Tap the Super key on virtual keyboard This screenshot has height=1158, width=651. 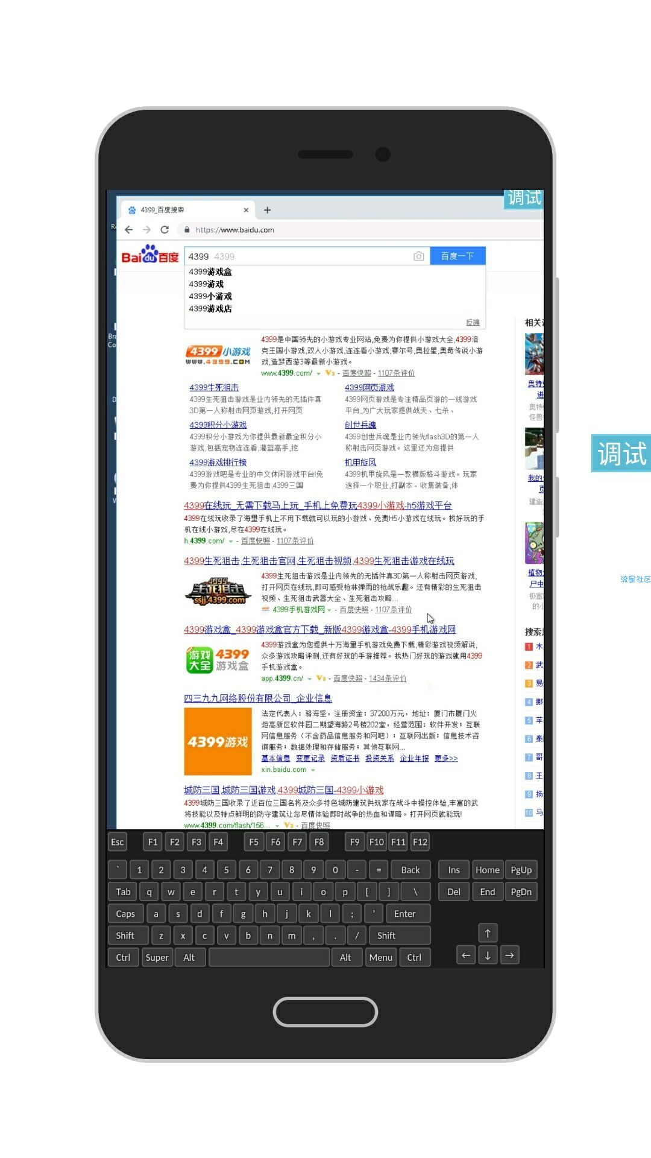tap(157, 957)
